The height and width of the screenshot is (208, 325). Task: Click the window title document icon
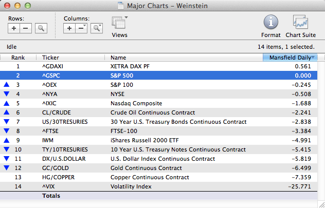tap(121, 6)
